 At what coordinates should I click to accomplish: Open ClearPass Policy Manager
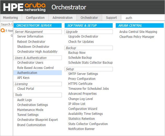click(137, 37)
